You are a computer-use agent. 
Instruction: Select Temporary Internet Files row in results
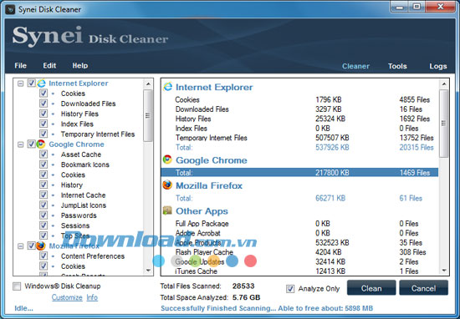pyautogui.click(x=299, y=138)
